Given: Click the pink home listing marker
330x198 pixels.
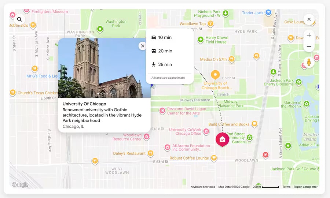Looking at the screenshot, I should tap(222, 139).
